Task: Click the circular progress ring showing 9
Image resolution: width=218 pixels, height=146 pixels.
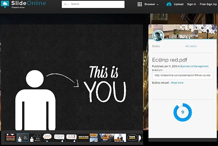Action: [183, 112]
